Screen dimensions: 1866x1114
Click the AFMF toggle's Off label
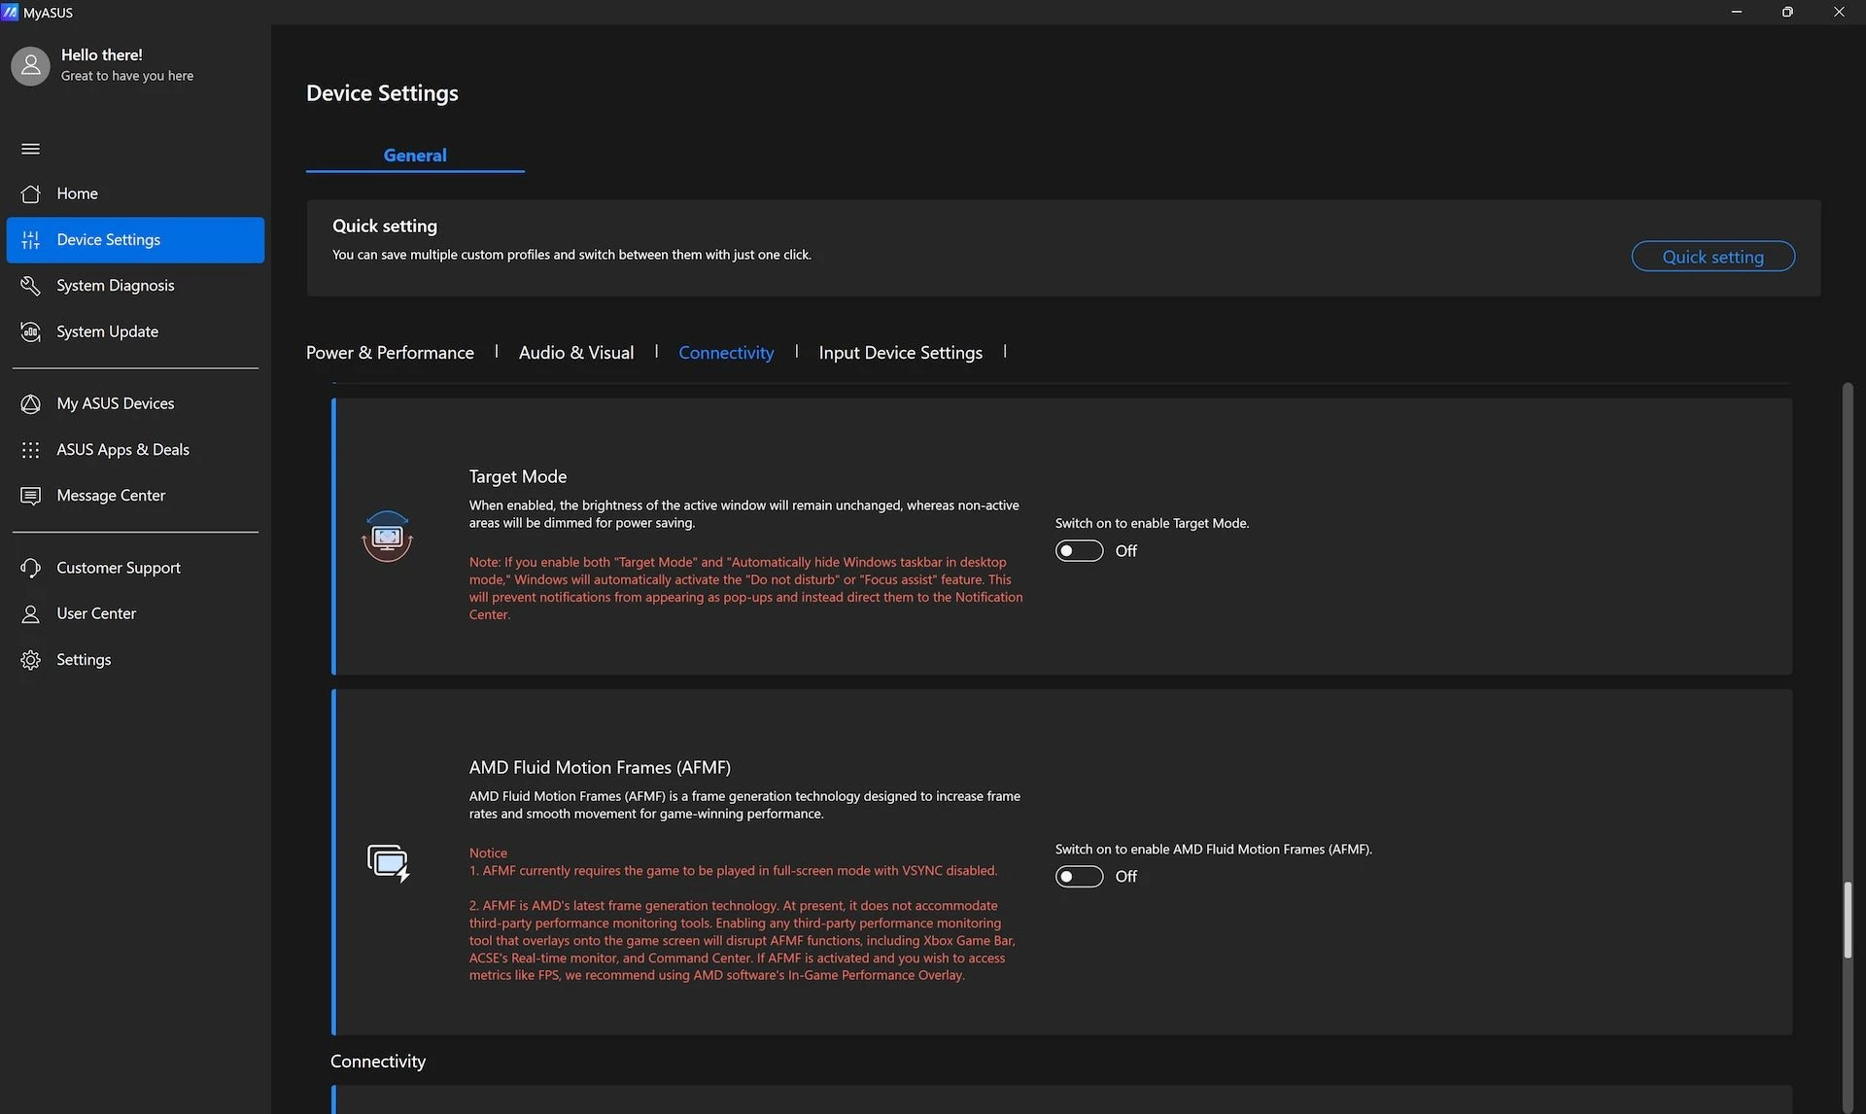point(1125,877)
